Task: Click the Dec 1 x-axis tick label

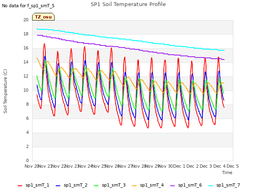Action: tap(179, 166)
